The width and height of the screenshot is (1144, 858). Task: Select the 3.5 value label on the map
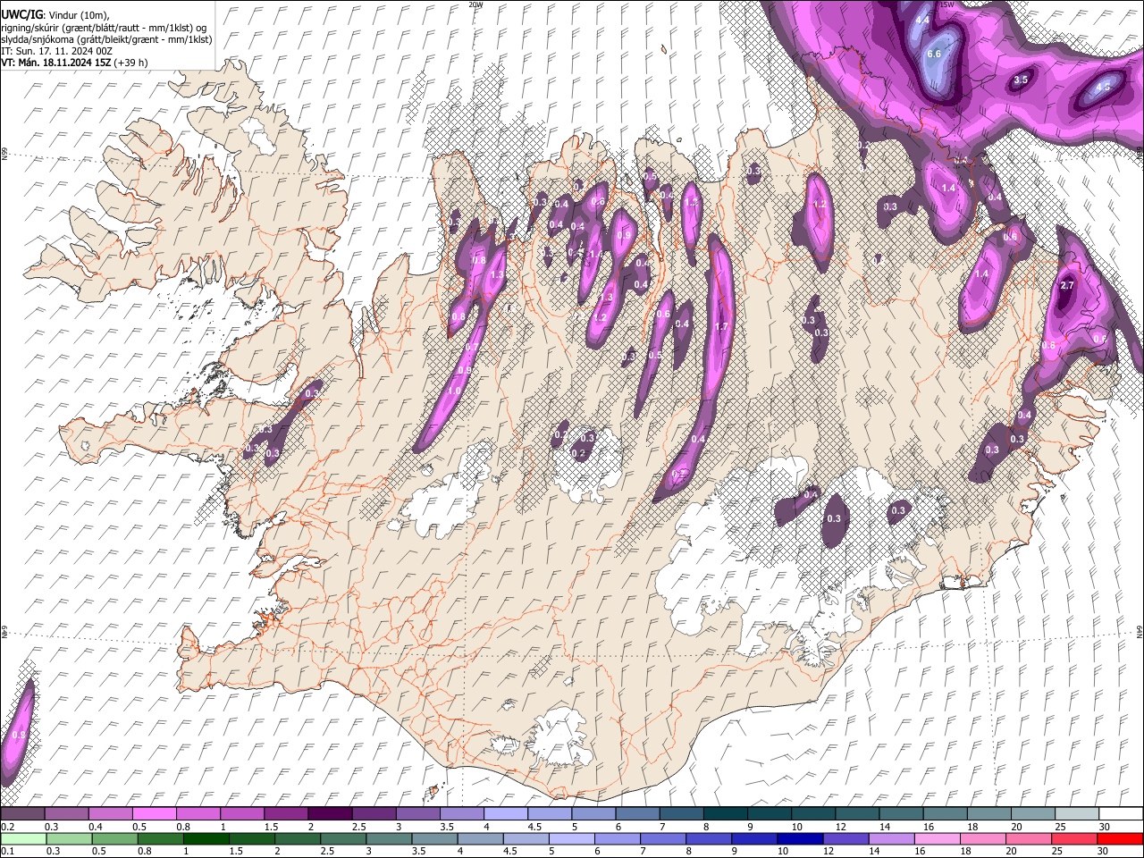pyautogui.click(x=1022, y=80)
